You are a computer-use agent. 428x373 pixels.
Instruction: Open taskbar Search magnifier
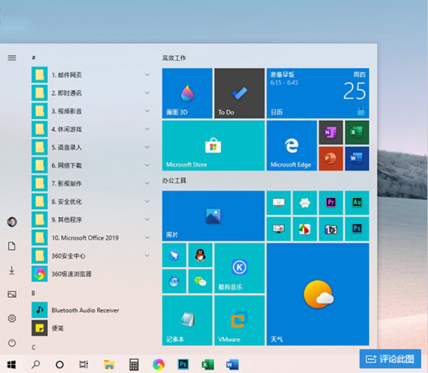click(x=36, y=364)
